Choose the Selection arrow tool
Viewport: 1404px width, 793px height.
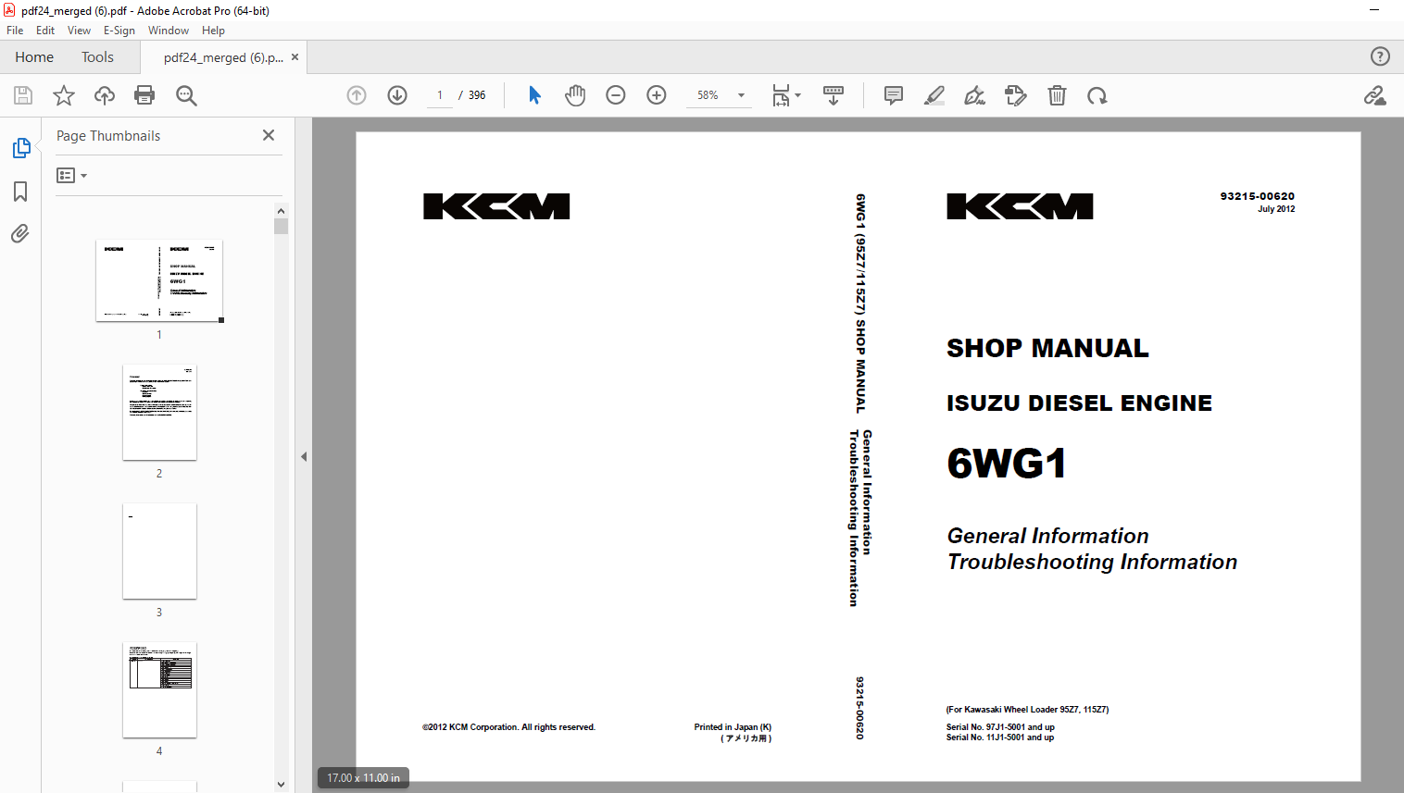[534, 95]
